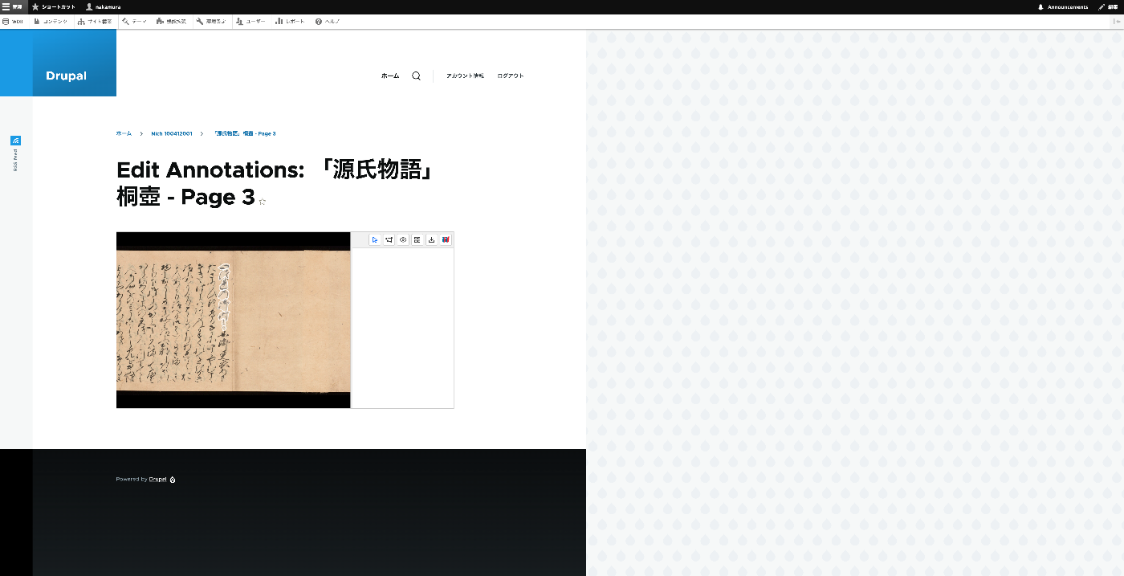
Task: Click Nich 100412001 breadcrumb link
Action: pyautogui.click(x=172, y=133)
